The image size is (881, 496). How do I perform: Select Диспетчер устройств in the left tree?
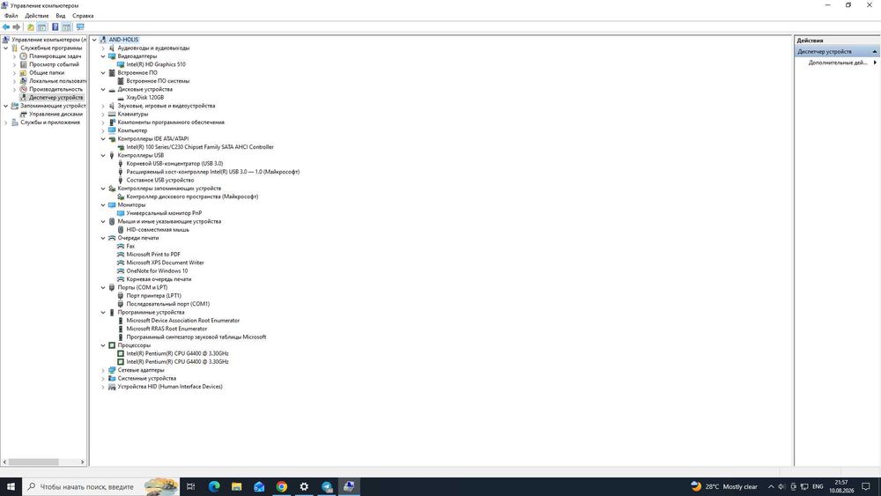coord(56,98)
